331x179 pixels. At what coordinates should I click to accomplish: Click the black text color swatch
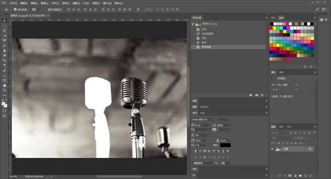point(225,145)
